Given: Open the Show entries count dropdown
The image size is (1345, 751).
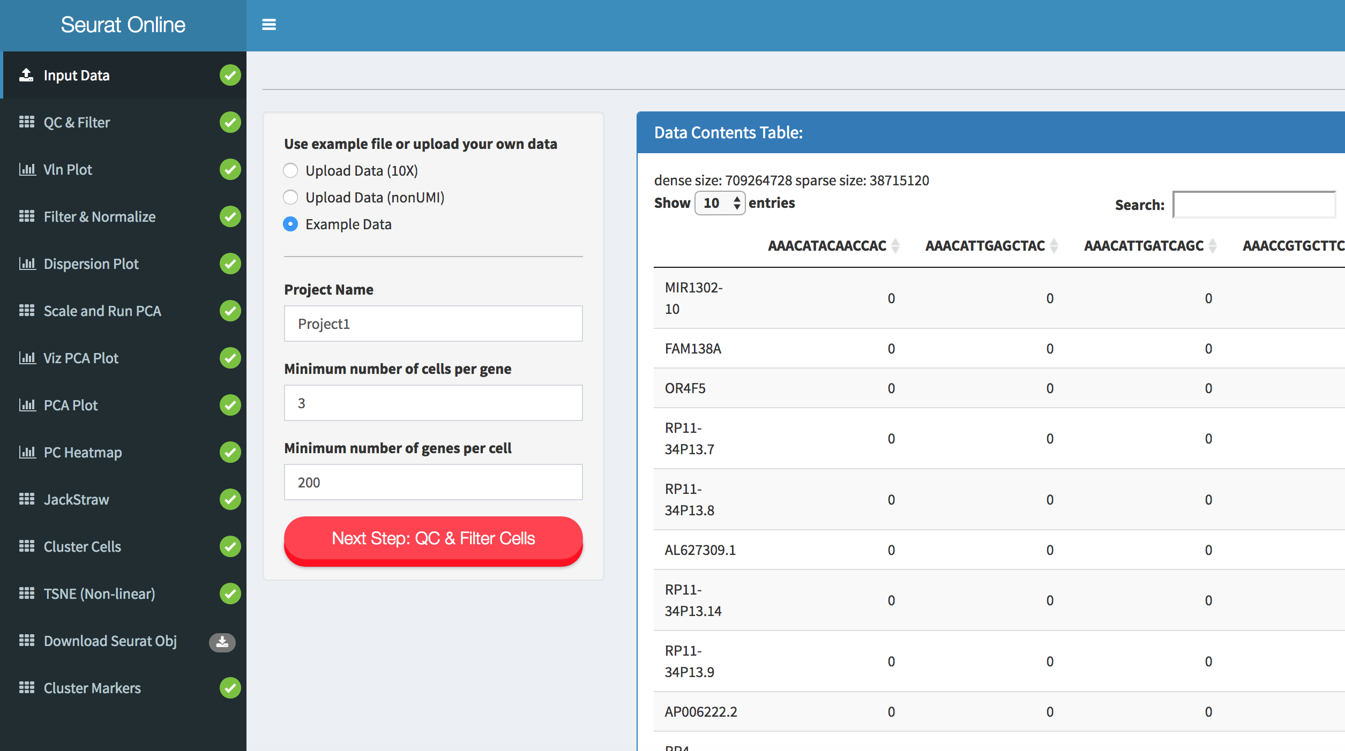Looking at the screenshot, I should (x=720, y=203).
